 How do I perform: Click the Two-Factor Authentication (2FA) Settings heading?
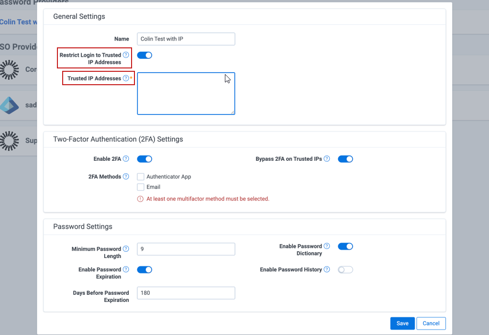click(x=118, y=139)
